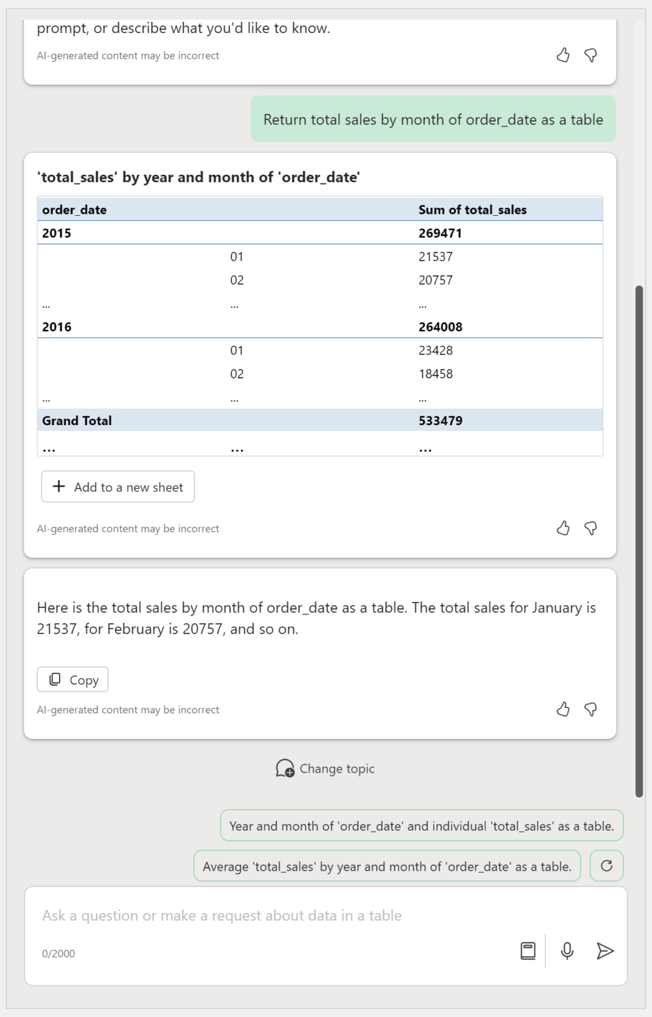Viewport: 652px width, 1017px height.
Task: Thumbs down the January sales summary
Action: pos(590,709)
